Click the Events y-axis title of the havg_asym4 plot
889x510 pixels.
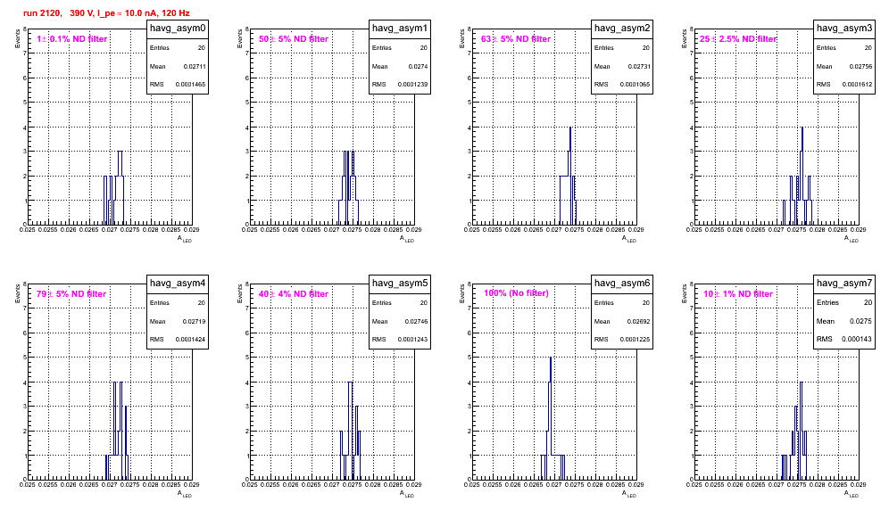click(x=18, y=293)
